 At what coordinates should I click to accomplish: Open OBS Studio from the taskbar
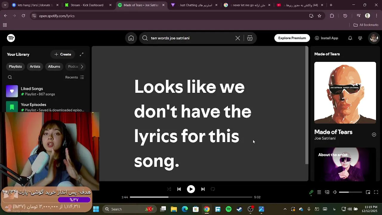coord(250,209)
